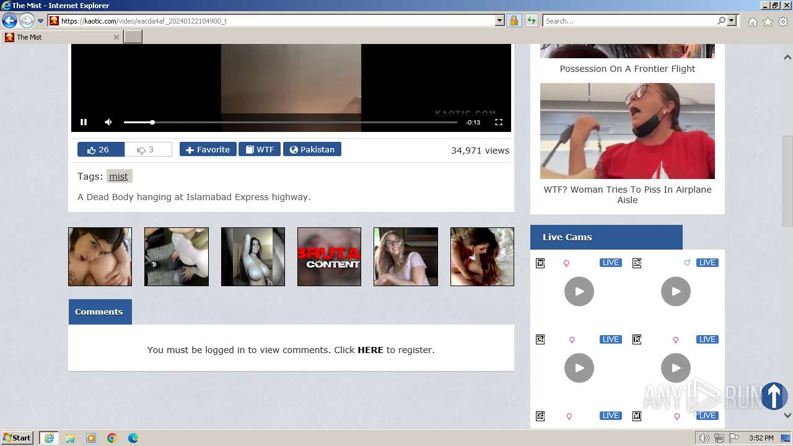
Task: Open the Favorites star icon in toolbar
Action: tap(768, 22)
